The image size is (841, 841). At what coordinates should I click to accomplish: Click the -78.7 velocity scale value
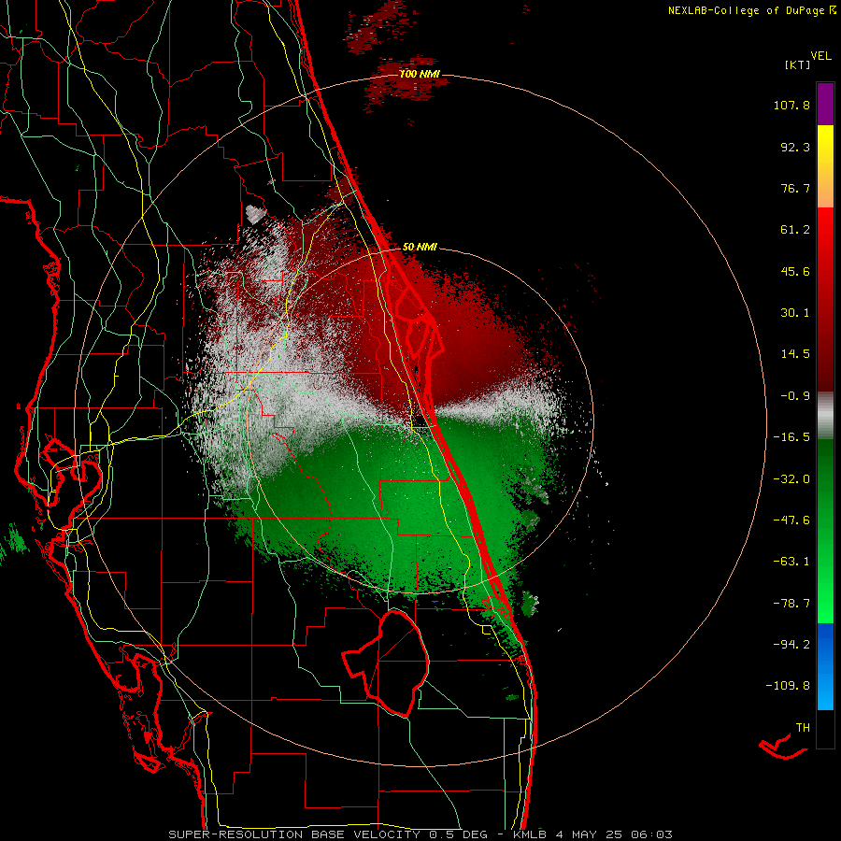point(791,604)
